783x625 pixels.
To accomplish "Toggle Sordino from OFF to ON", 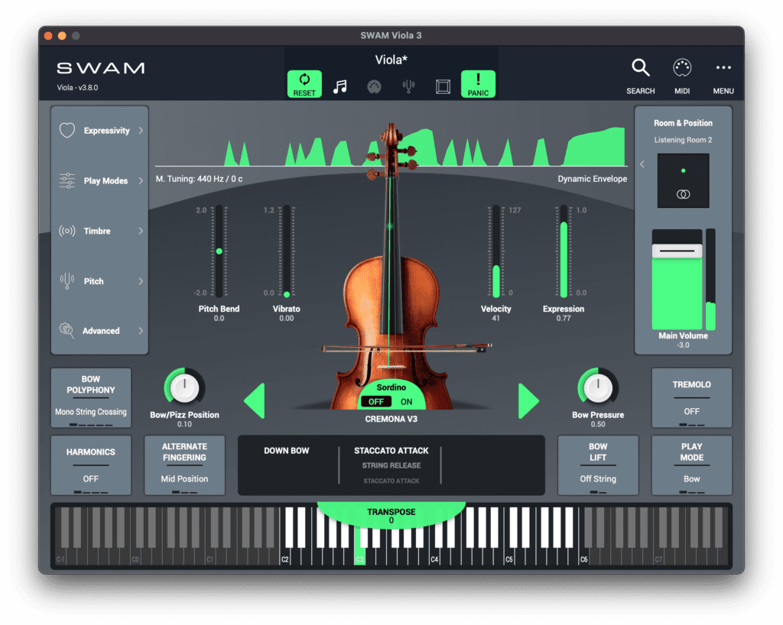I will pos(406,402).
